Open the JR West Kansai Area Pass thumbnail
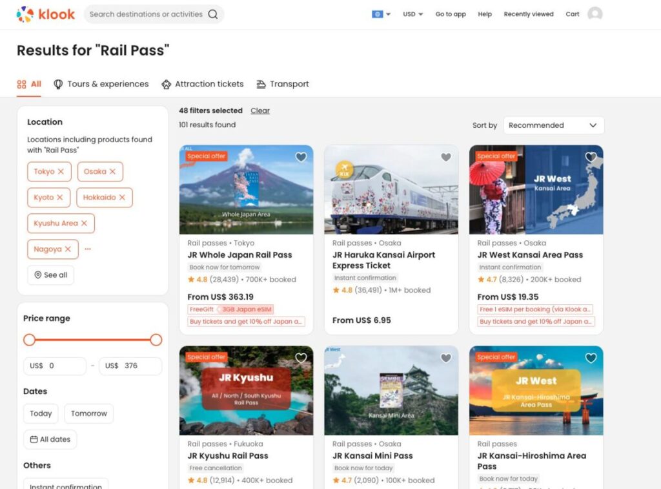Image resolution: width=661 pixels, height=489 pixels. pos(536,190)
